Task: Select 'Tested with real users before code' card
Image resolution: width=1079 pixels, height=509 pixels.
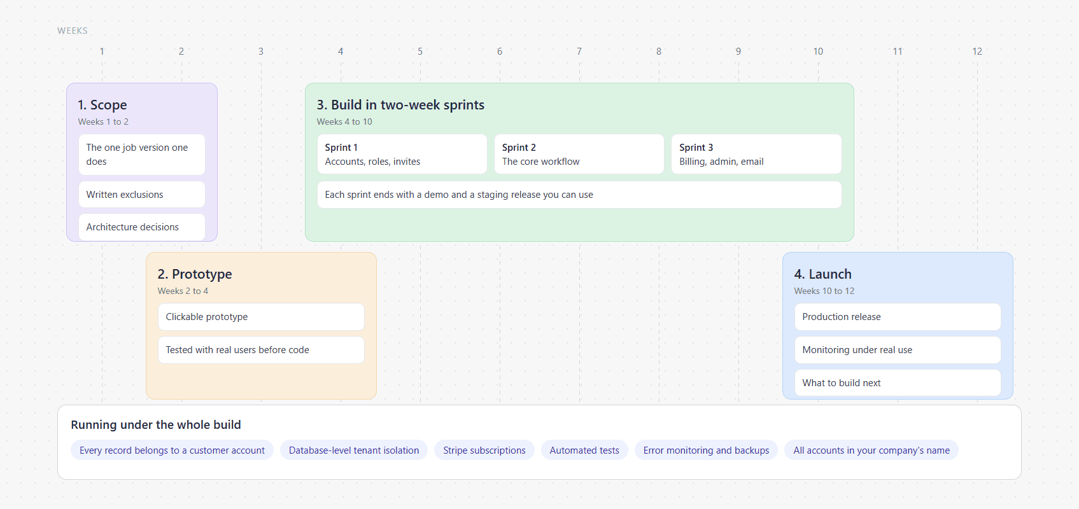Action: coord(261,350)
